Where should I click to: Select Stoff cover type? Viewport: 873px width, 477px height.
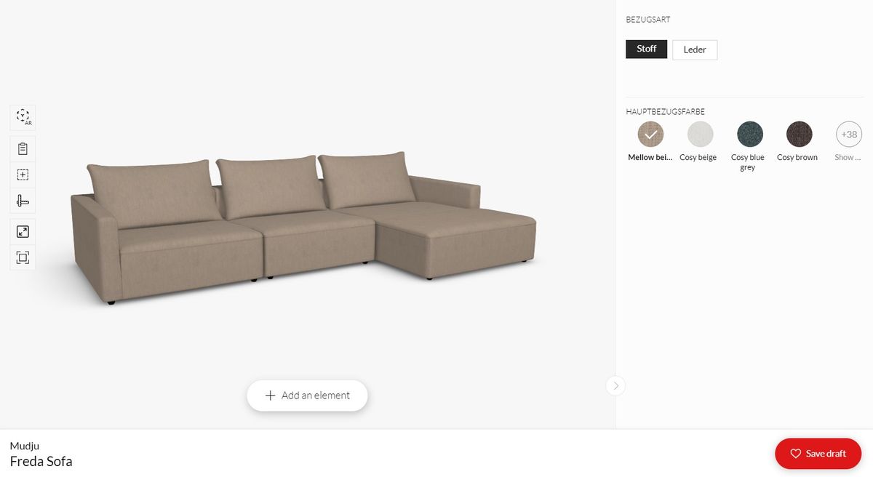[x=646, y=49]
